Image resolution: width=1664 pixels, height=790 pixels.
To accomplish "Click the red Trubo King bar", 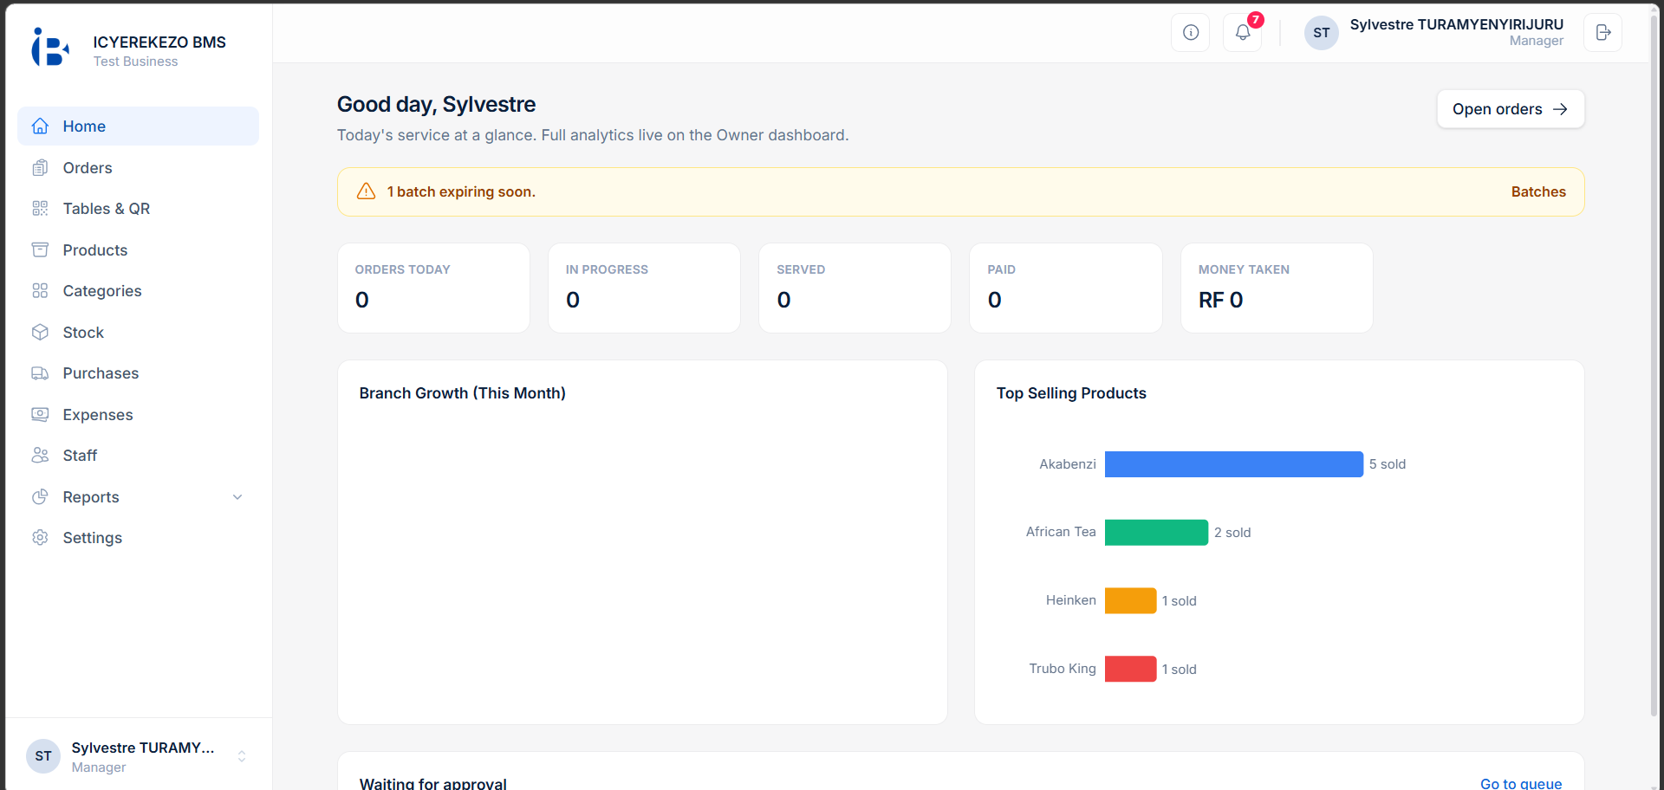I will coord(1130,670).
